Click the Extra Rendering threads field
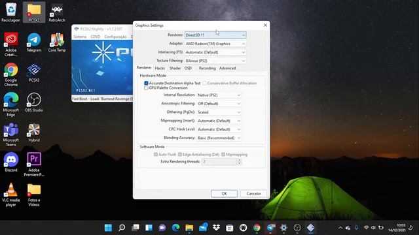The image size is (419, 235). pyautogui.click(x=219, y=161)
